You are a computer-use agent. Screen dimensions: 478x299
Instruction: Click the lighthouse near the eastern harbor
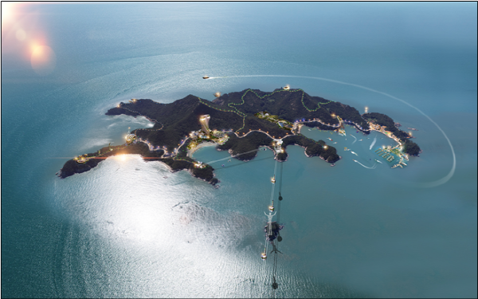tap(366, 110)
